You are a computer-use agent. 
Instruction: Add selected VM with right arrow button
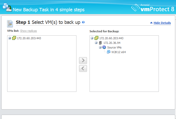[83, 61]
